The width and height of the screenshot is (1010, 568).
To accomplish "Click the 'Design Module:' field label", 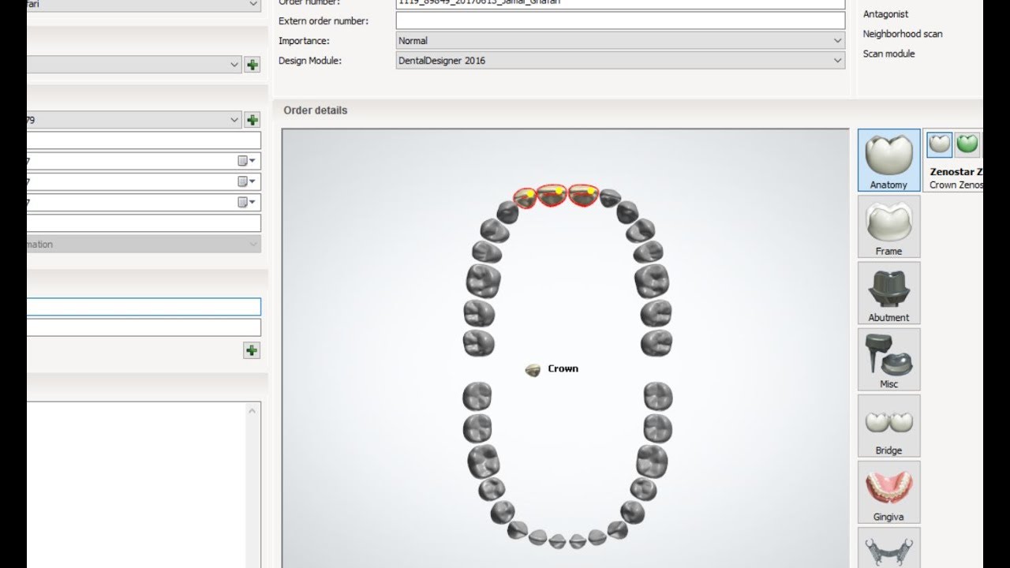I will (x=310, y=60).
